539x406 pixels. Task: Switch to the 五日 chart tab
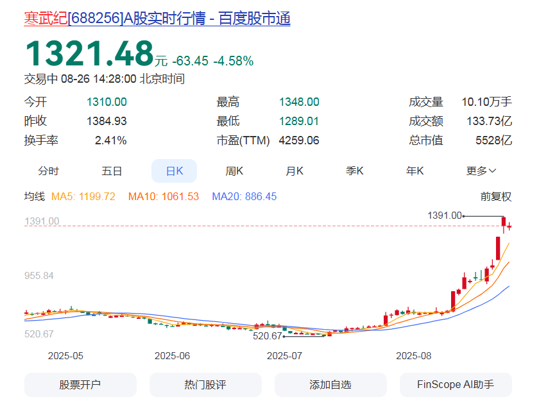point(112,171)
